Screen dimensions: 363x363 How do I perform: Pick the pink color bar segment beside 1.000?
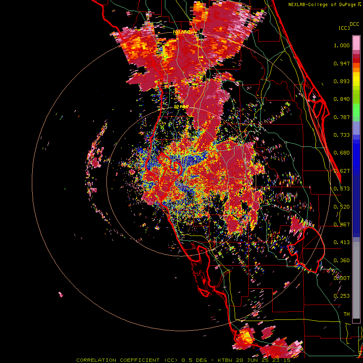tap(356, 43)
